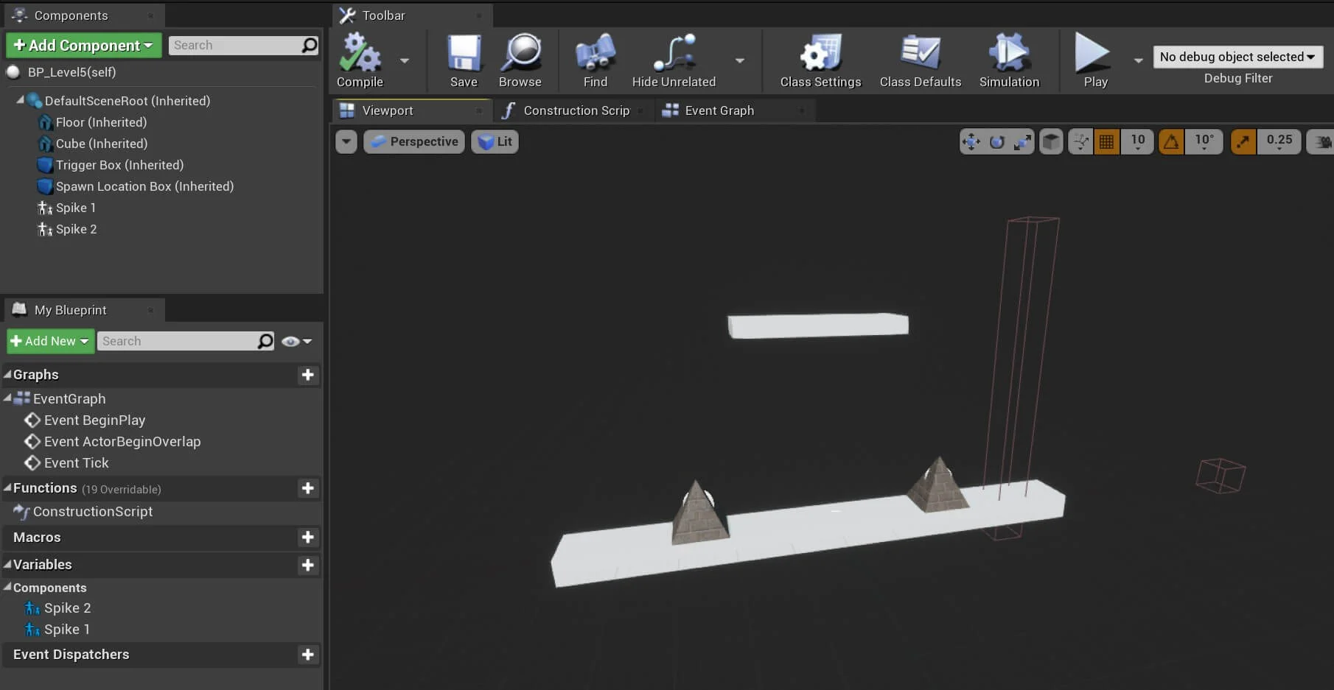Toggle grid snapping in the viewport
This screenshot has height=690, width=1334.
point(1106,141)
